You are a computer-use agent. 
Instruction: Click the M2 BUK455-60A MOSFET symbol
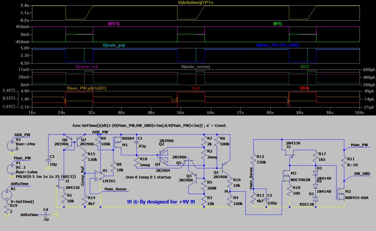[x=341, y=194]
